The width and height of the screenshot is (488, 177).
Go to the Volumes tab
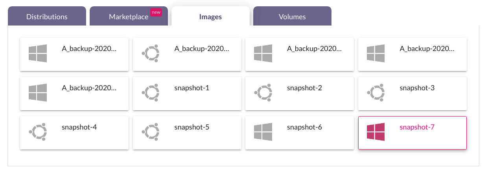tap(292, 16)
